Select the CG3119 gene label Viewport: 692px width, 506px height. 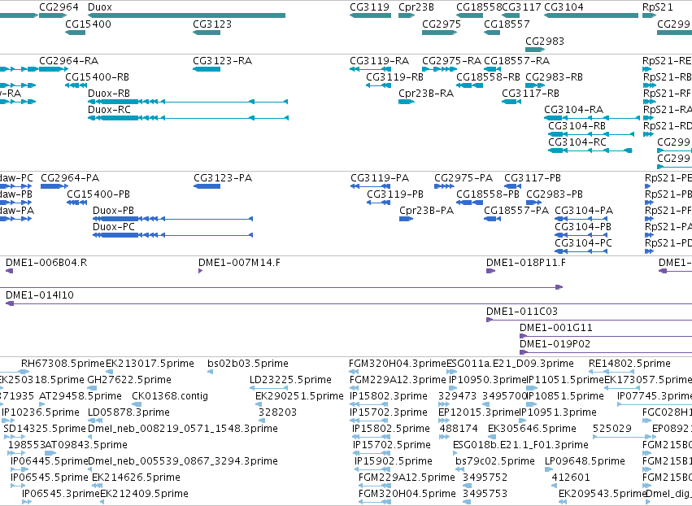point(369,7)
